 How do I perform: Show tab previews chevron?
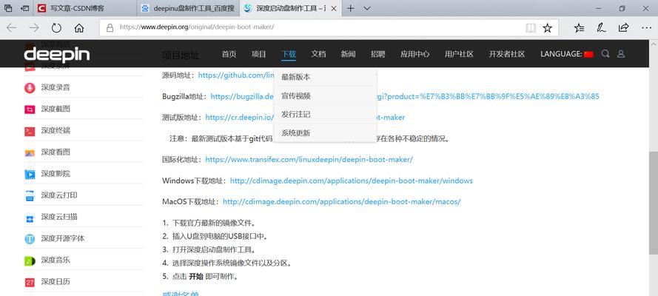pos(367,8)
